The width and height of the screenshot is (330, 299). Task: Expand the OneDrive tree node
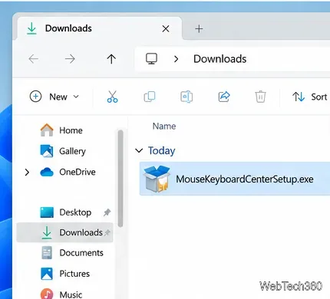point(27,172)
